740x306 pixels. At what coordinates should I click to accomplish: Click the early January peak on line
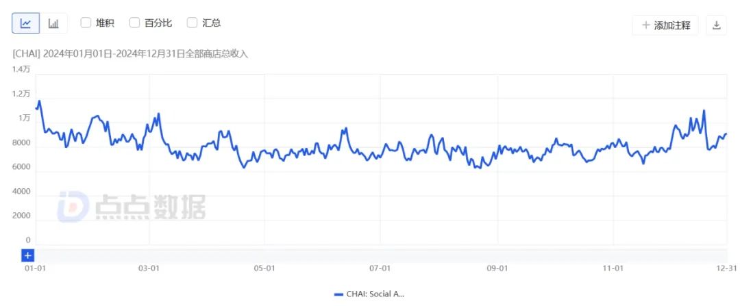point(40,101)
